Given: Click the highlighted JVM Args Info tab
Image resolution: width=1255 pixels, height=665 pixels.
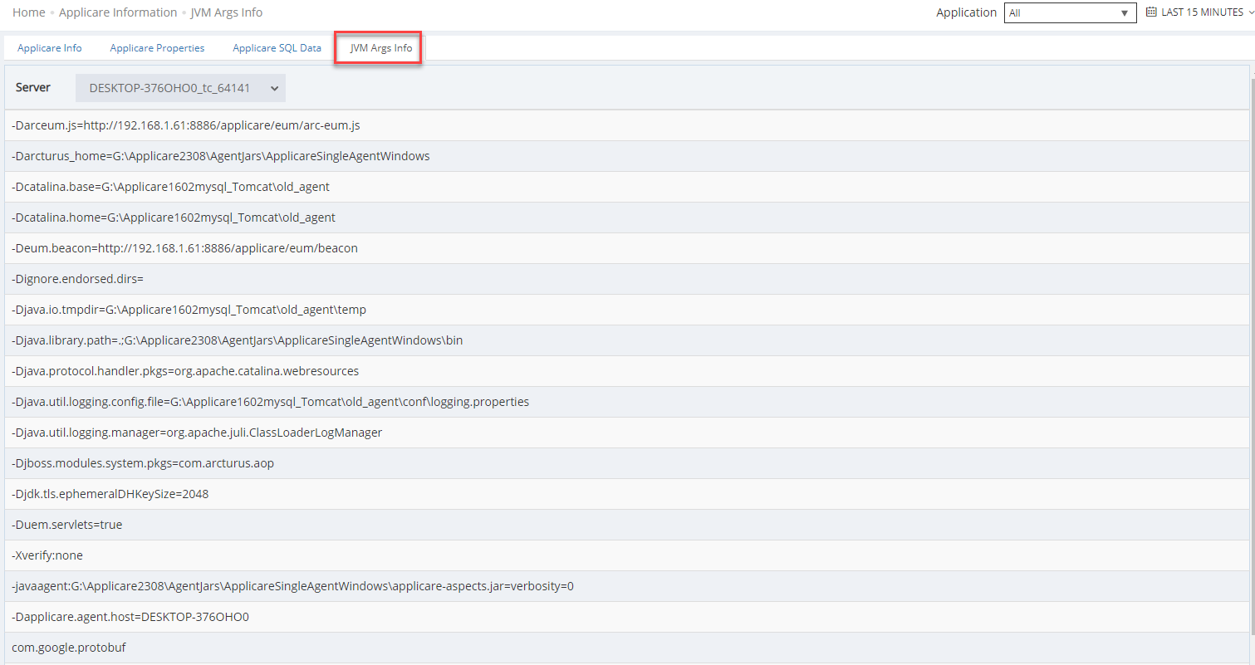Looking at the screenshot, I should [380, 48].
